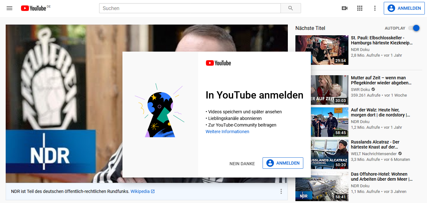427x203 pixels.
Task: Open the three-dot menu in info panel
Action: tap(281, 191)
